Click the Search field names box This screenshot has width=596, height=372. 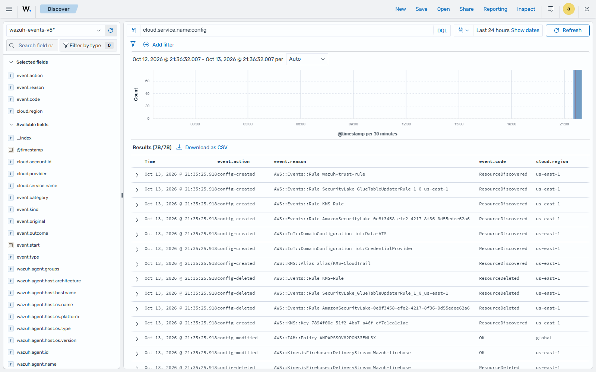(x=32, y=45)
